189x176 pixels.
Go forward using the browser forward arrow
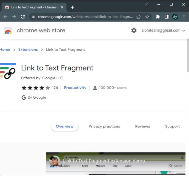[x=14, y=17]
